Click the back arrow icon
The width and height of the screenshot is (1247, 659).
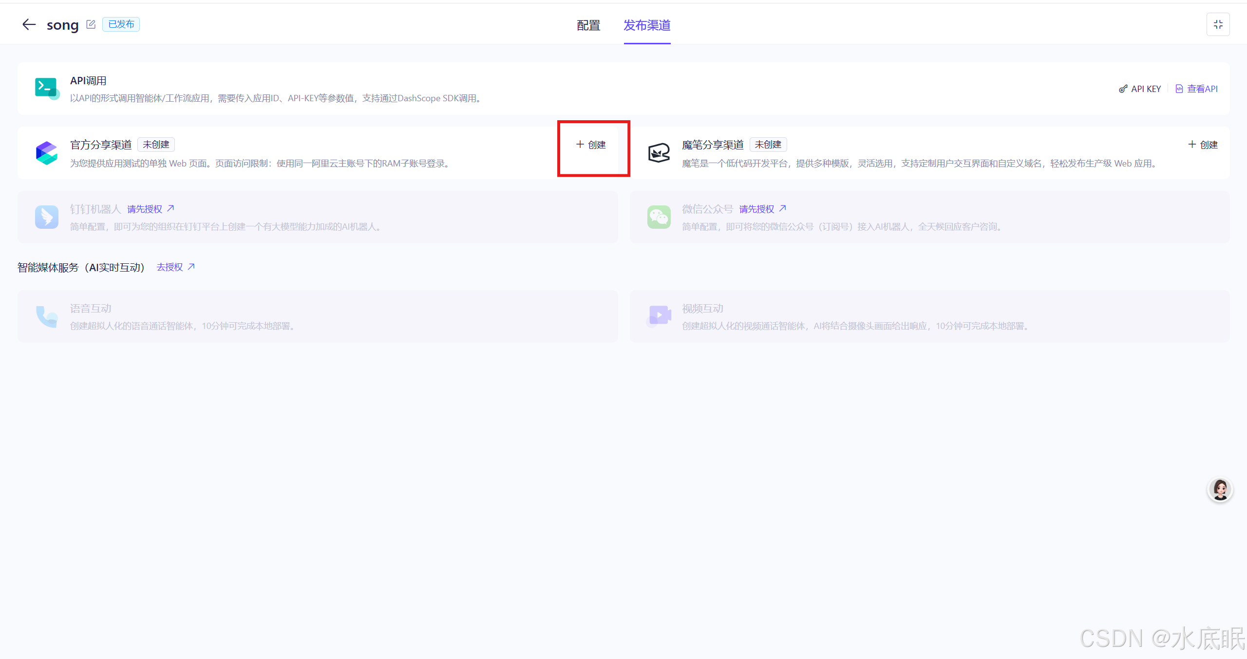pos(29,24)
